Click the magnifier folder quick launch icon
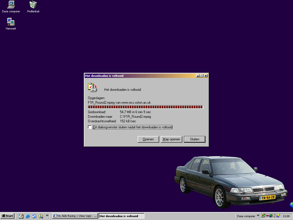 (x=41, y=216)
